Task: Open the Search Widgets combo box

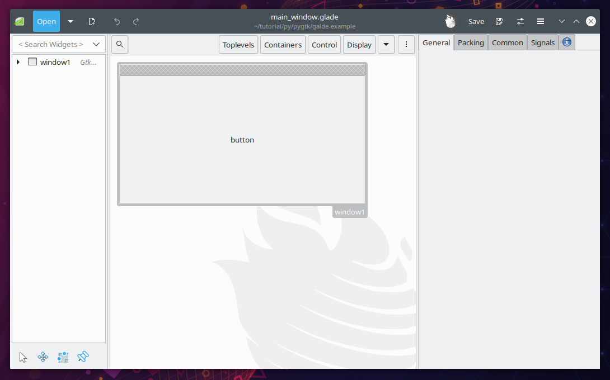Action: point(59,44)
